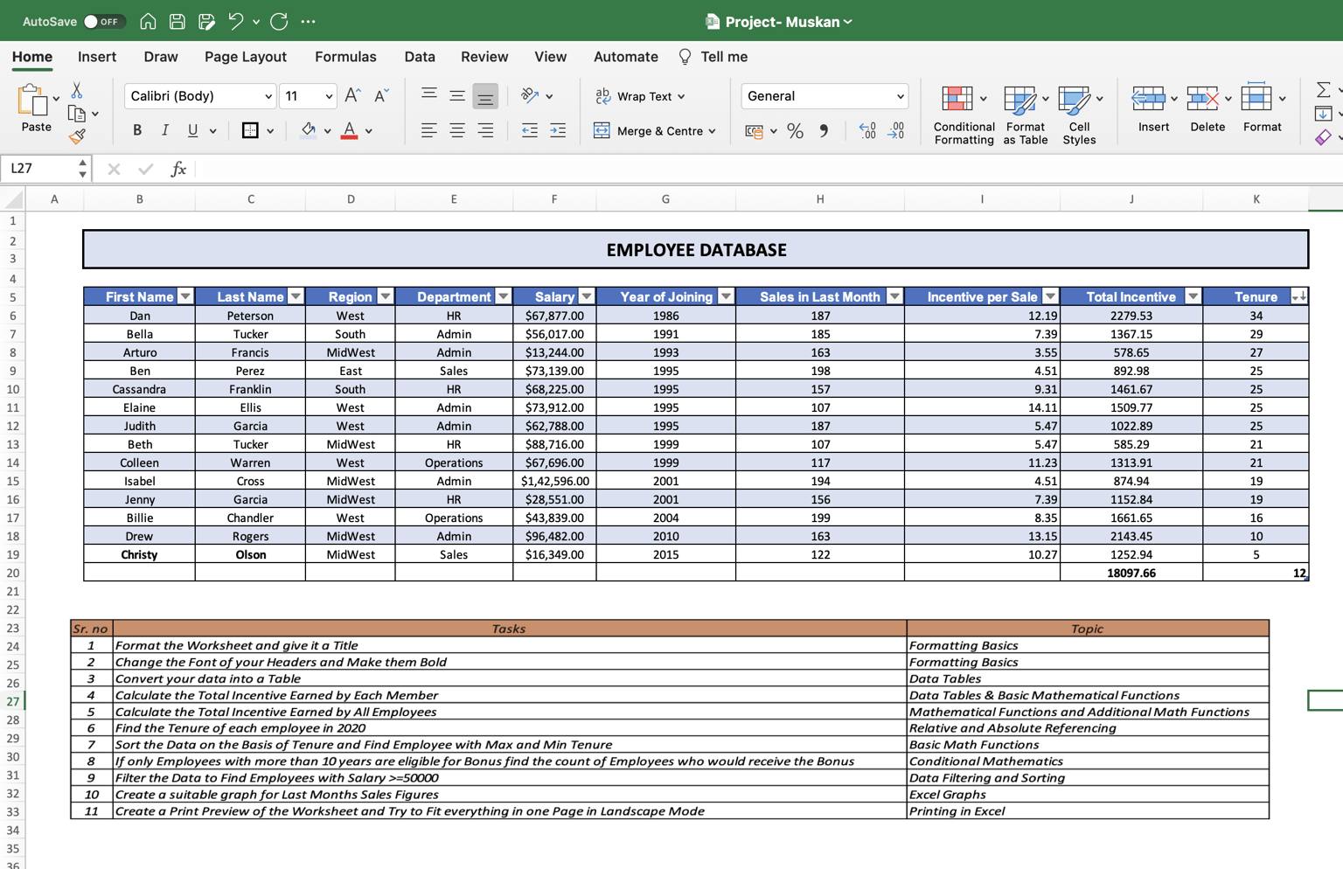Switch to the Review tab
Image resolution: width=1343 pixels, height=869 pixels.
484,57
